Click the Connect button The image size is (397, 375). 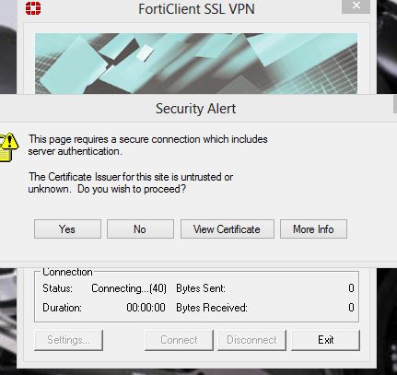[x=179, y=340]
